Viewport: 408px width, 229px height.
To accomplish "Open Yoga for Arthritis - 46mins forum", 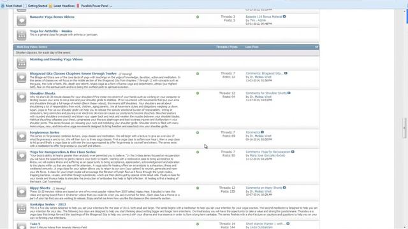I will tap(51, 31).
